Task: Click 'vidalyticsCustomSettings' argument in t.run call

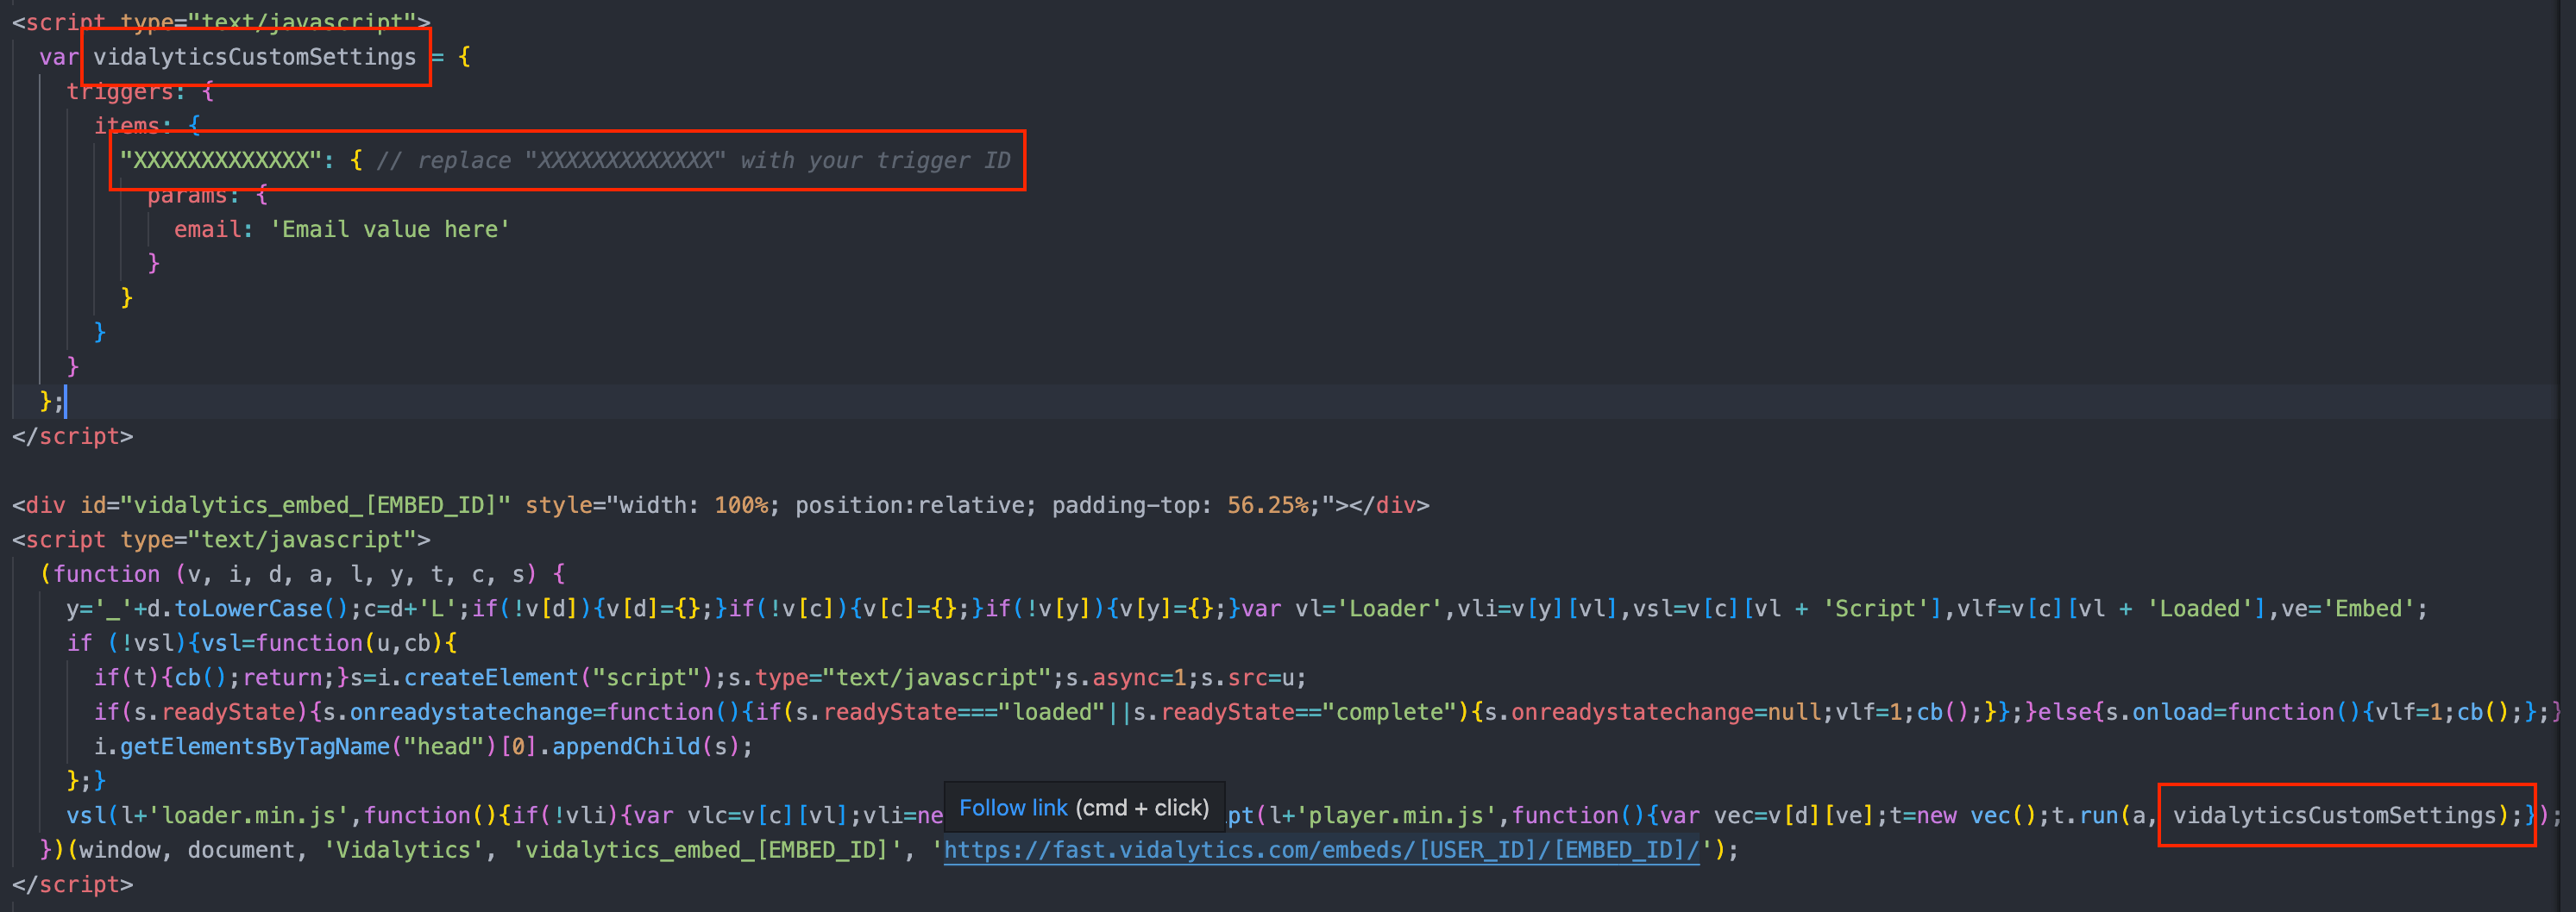Action: coord(2334,815)
